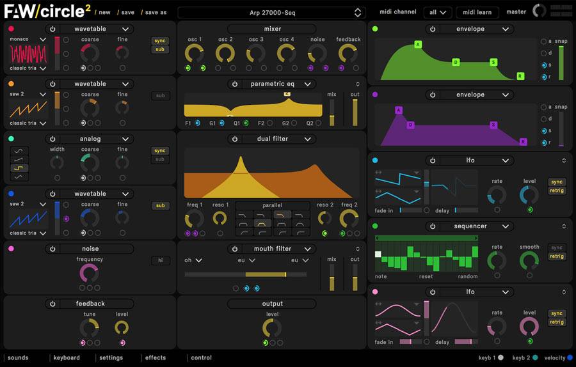Click the noise frequency knob
The width and height of the screenshot is (576, 367).
tap(89, 273)
